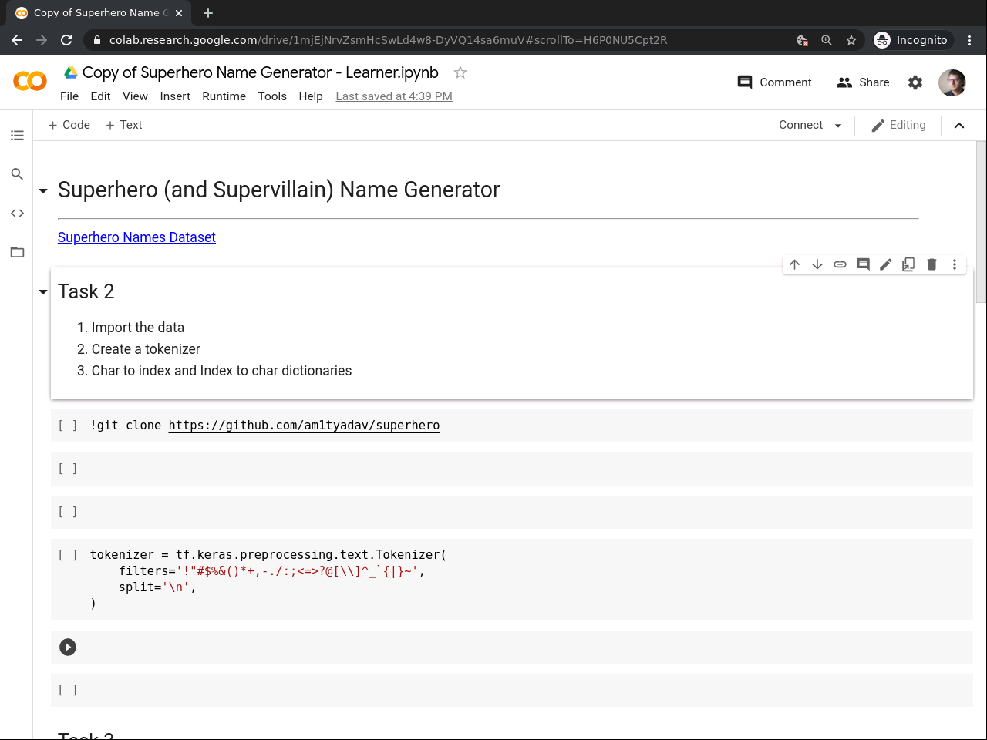
Task: Run the focused code cell
Action: point(68,647)
